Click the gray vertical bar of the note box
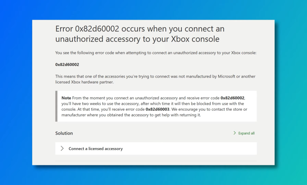Image resolution: width=307 pixels, height=185 pixels. tap(57, 106)
